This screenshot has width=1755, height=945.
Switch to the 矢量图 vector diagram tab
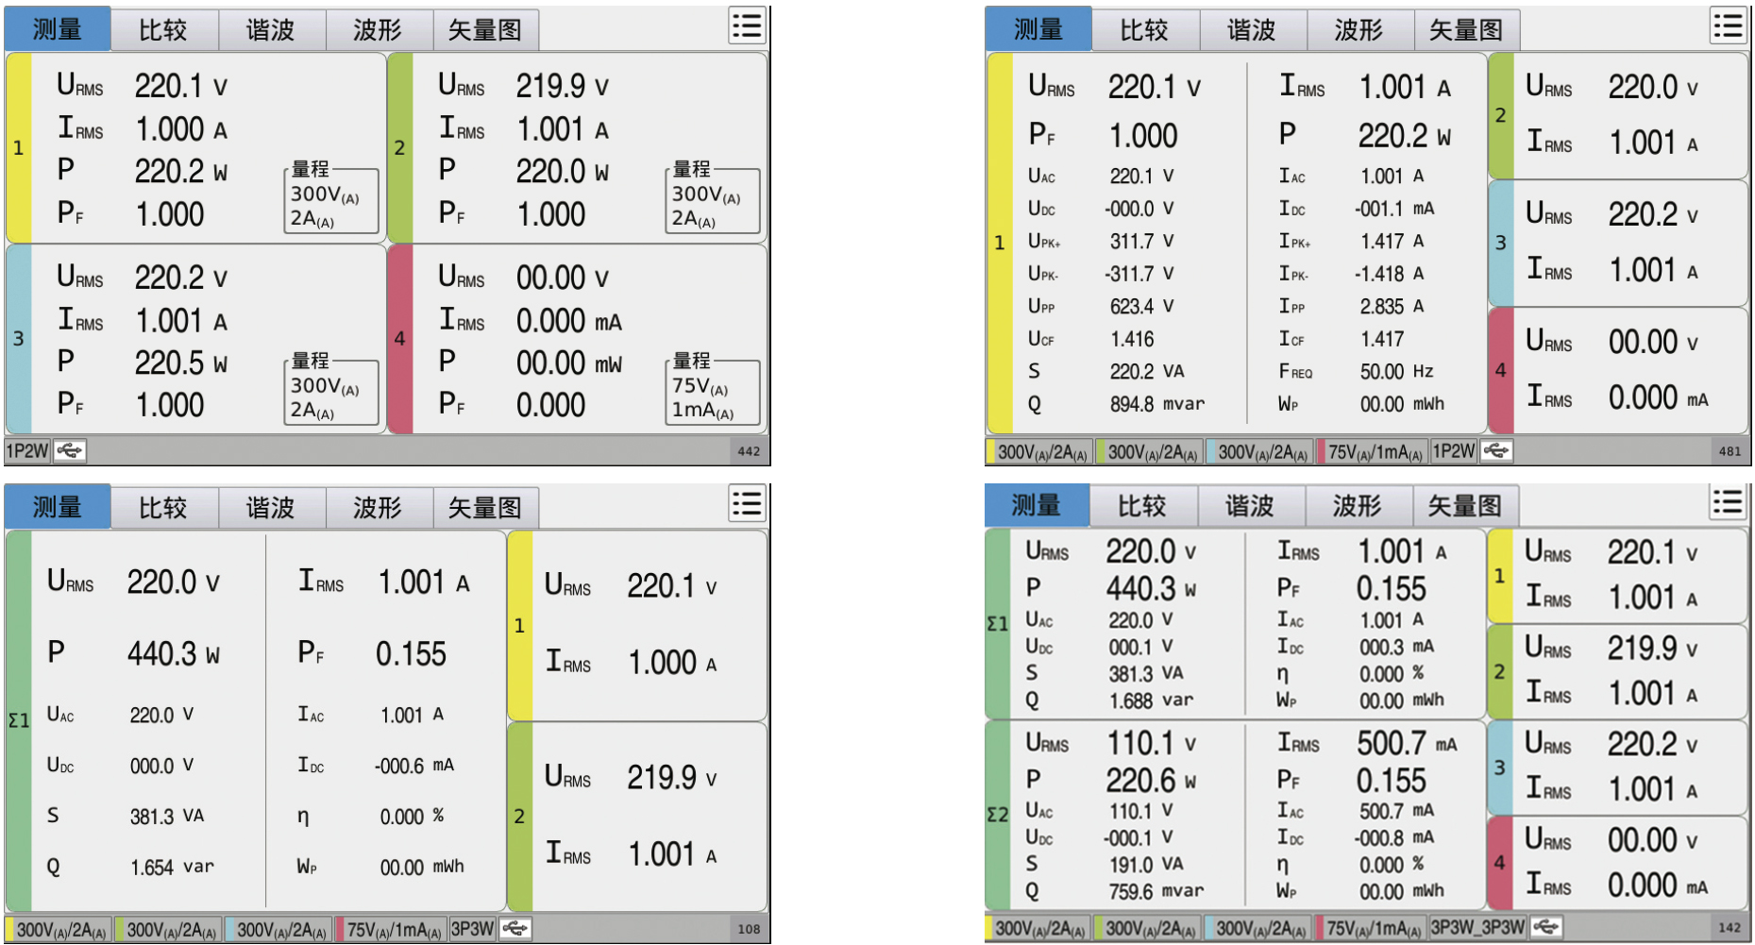486,29
